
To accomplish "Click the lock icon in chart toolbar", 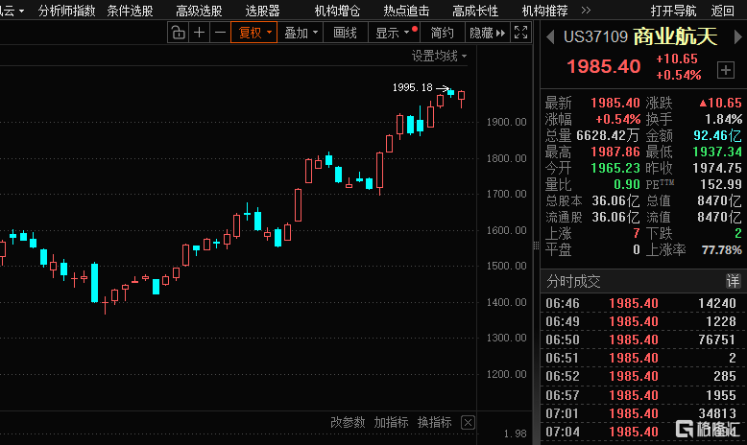I will (x=179, y=33).
